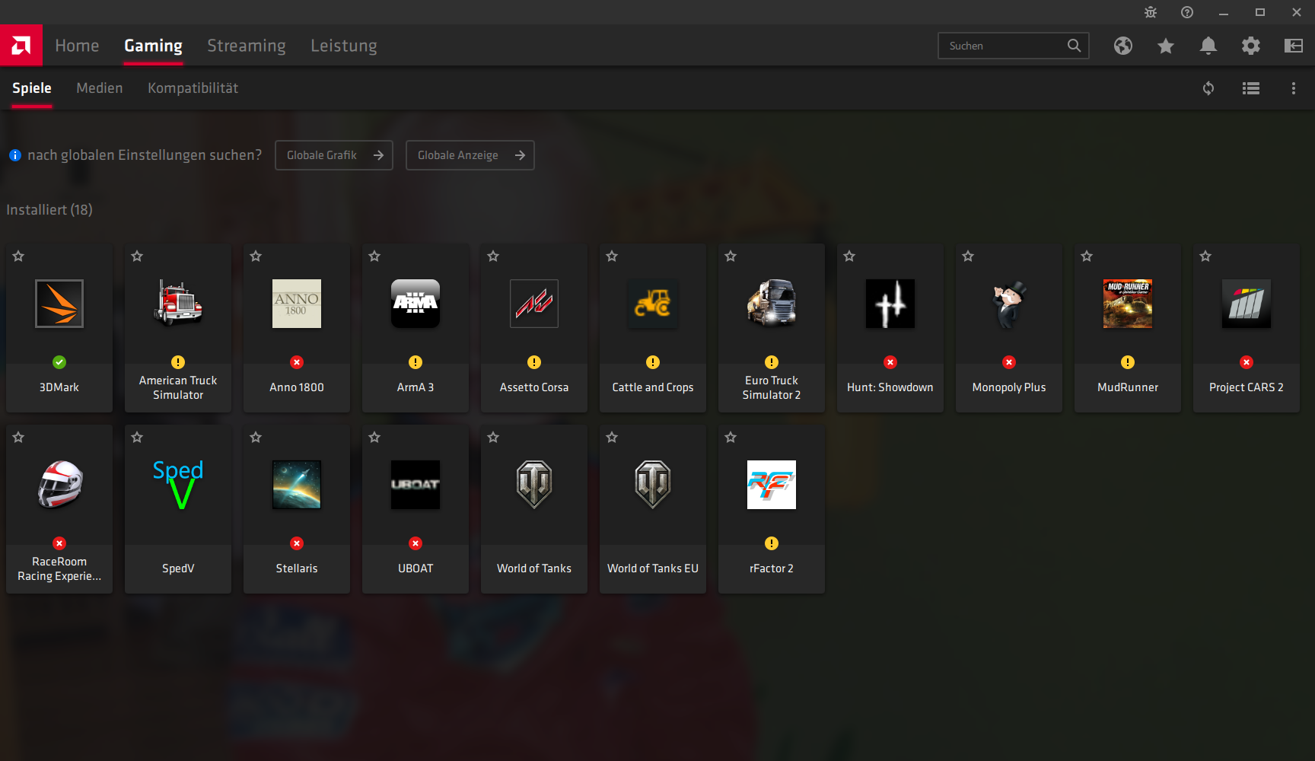The width and height of the screenshot is (1315, 761).
Task: Switch to the Streaming tab
Action: tap(247, 46)
